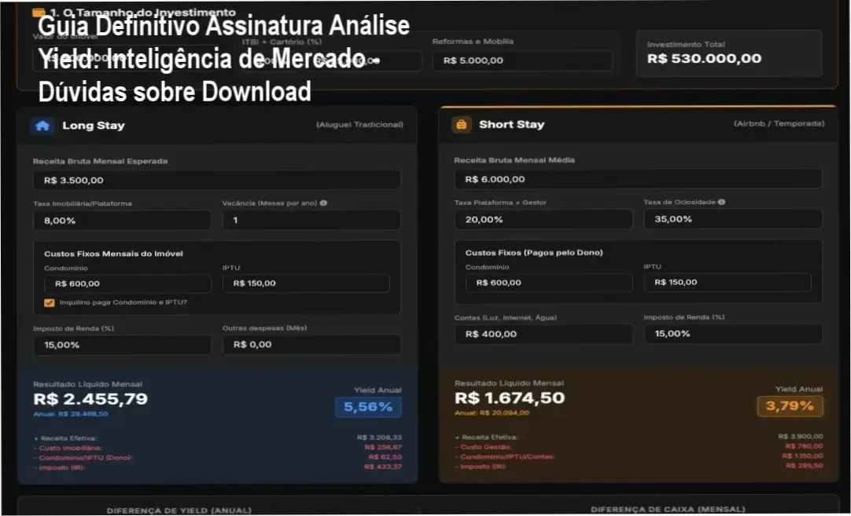Click the (Aluguel Tradicional) label
851x516 pixels.
pyautogui.click(x=359, y=125)
